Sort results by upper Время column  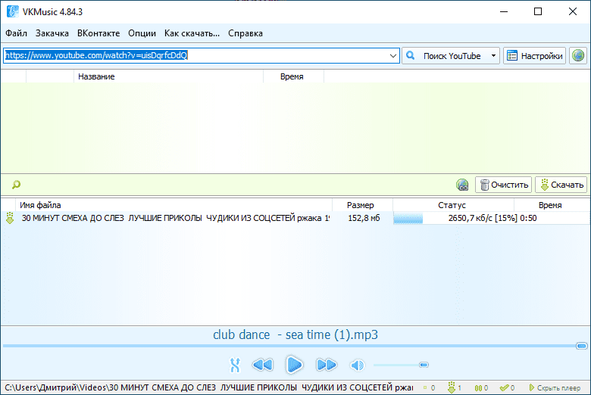(293, 76)
